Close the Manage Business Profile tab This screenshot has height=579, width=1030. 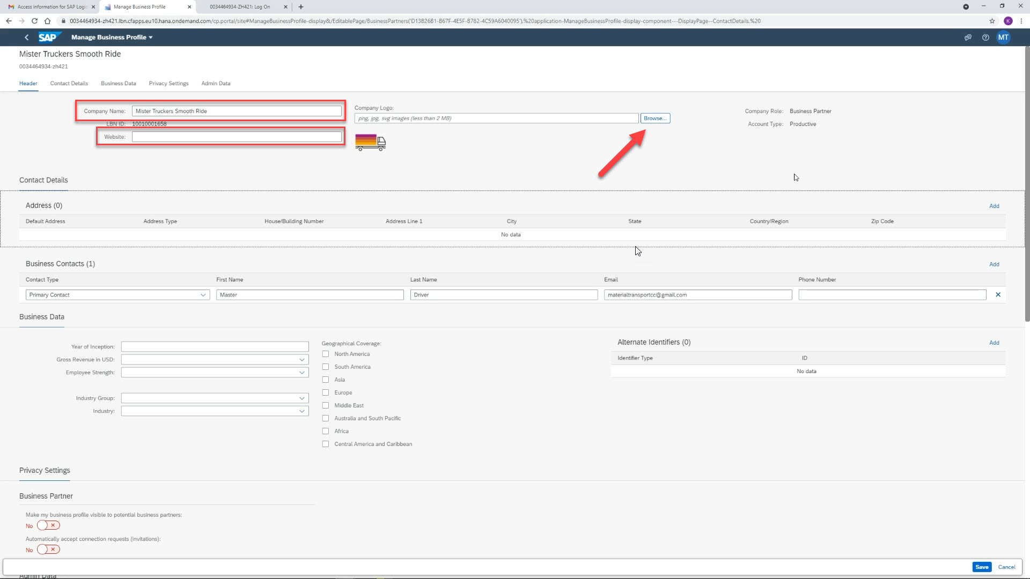click(189, 7)
